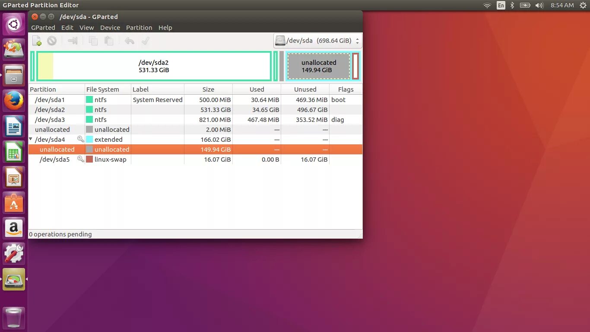Open the system power gear menu
590x332 pixels.
tap(583, 5)
